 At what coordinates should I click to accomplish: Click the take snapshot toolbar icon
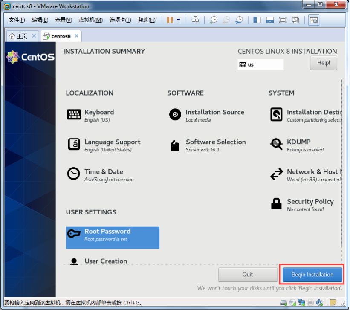coord(214,20)
